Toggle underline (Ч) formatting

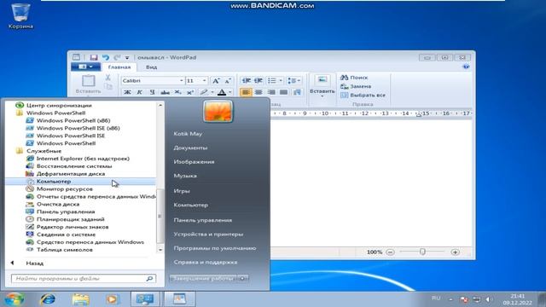tap(152, 92)
